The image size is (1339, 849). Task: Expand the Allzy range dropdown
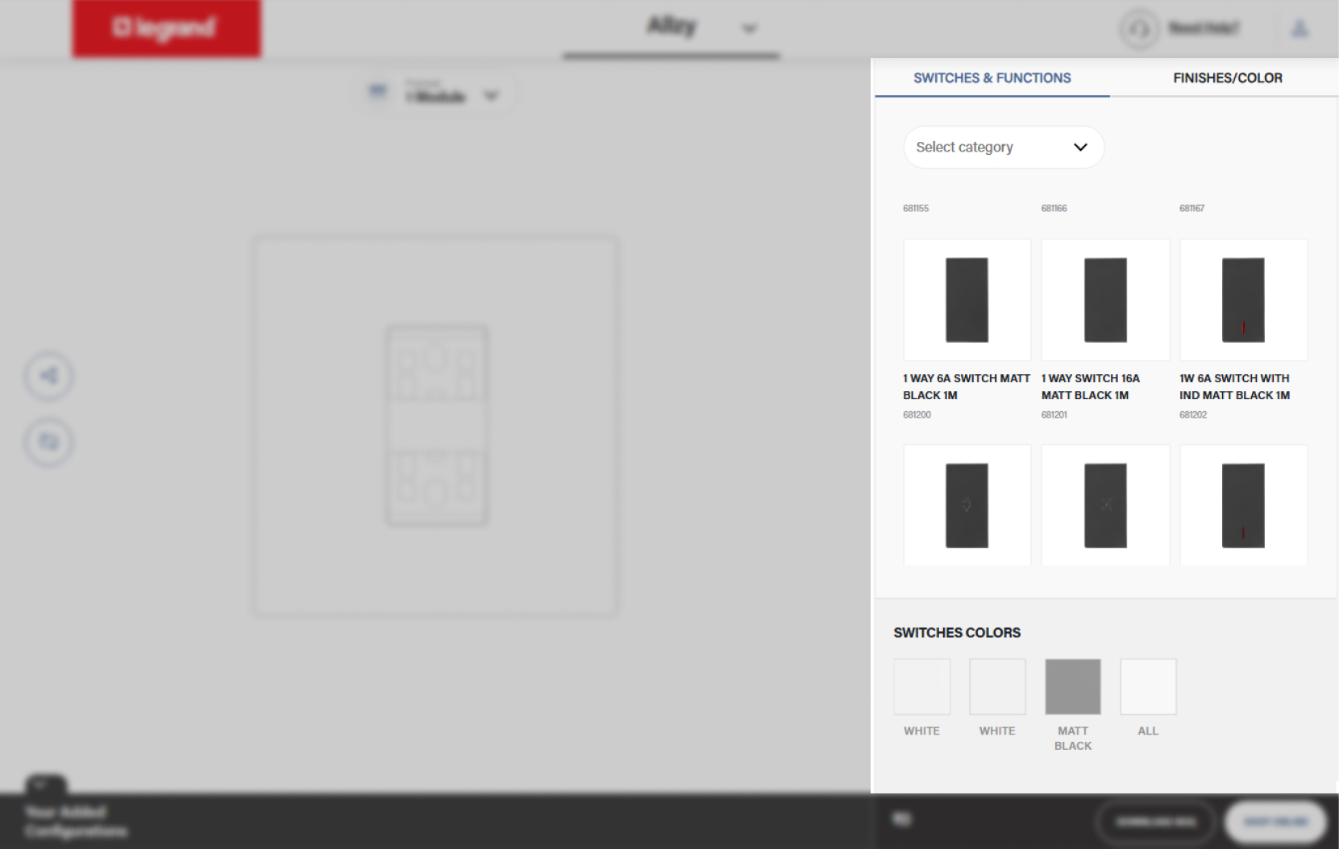point(749,29)
